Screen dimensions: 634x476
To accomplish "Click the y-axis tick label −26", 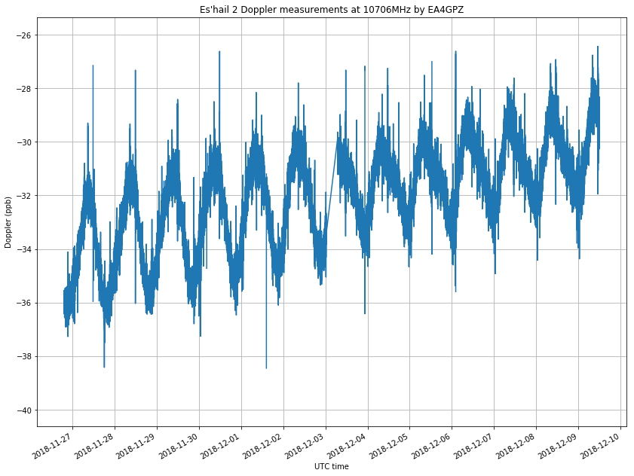I will tap(24, 35).
